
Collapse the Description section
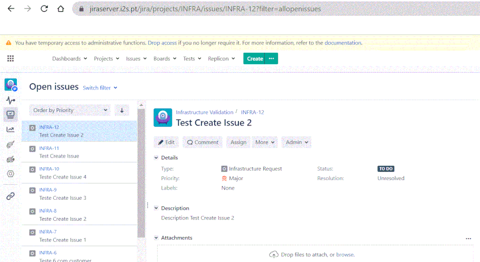[x=156, y=208]
